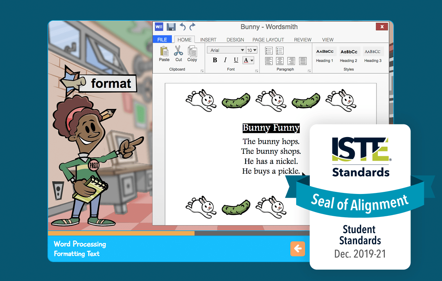Close the Bunny - Wordsmith window

pos(382,26)
